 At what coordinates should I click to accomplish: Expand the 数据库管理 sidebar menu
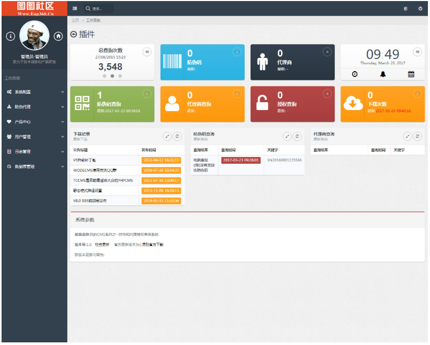coord(34,166)
